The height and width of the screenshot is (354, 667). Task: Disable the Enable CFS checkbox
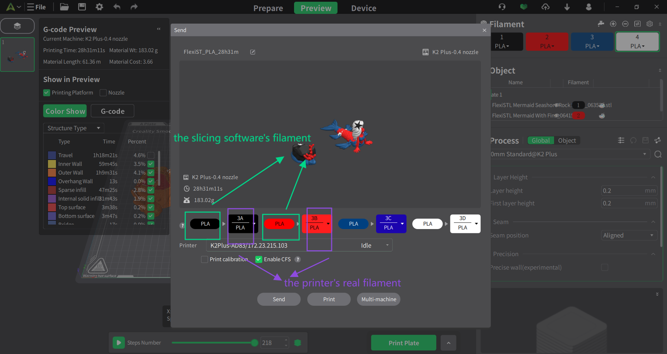click(x=259, y=259)
